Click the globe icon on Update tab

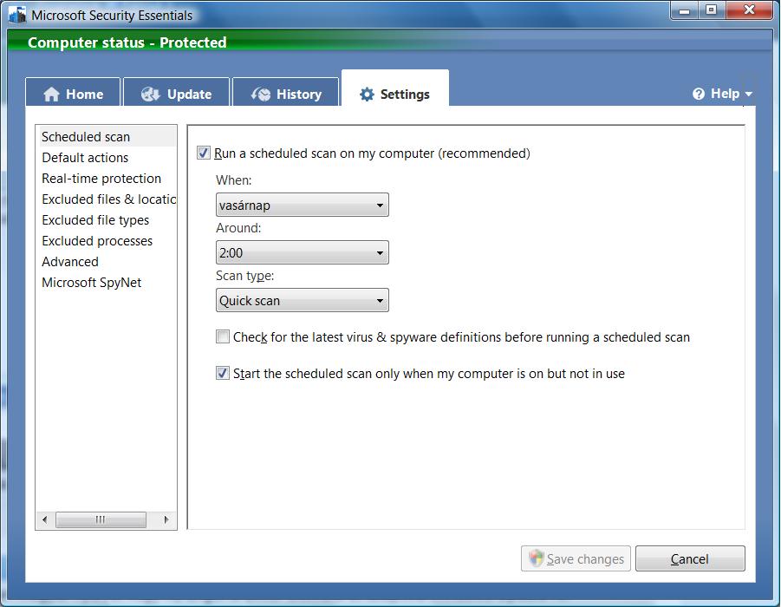(x=151, y=95)
